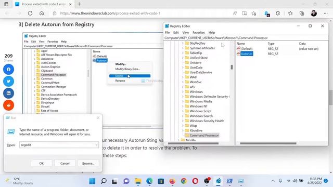Open Collections icon in Edge toolbar
Viewport: 333px width, 187px height.
[x=302, y=13]
